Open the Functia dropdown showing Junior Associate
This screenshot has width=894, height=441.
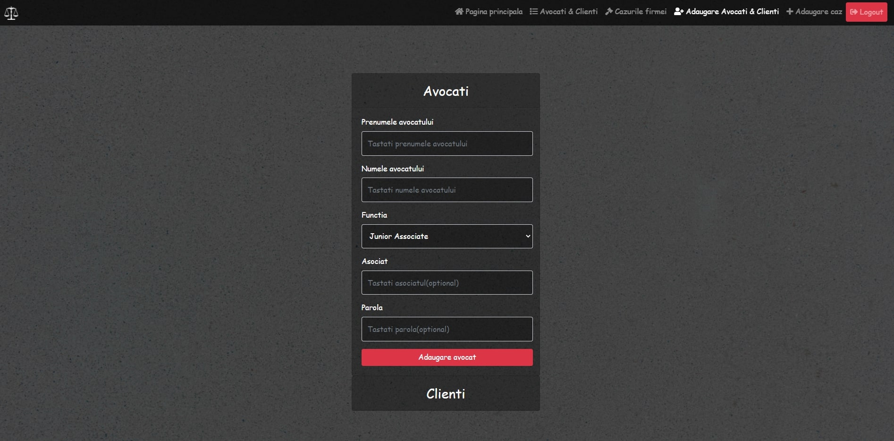447,236
